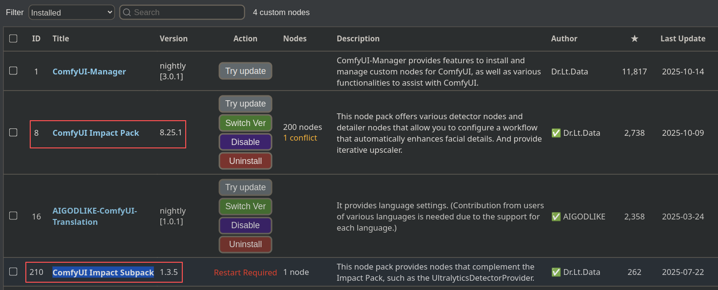Open the ComfyUI-Manager title link
Viewport: 718px width, 290px height.
click(x=89, y=72)
